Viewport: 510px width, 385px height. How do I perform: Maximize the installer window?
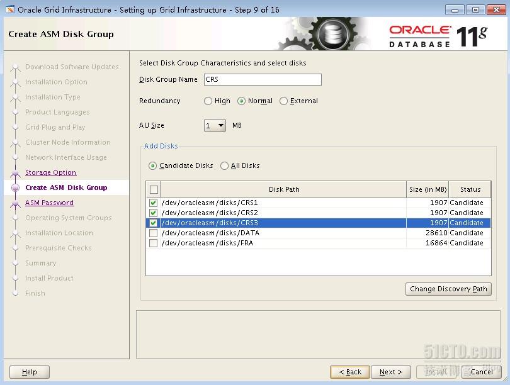pyautogui.click(x=475, y=10)
